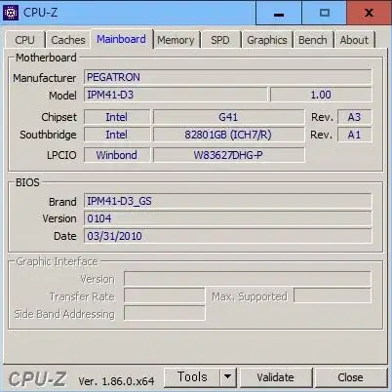Open the Caches tab
This screenshot has height=392, width=392.
point(68,40)
